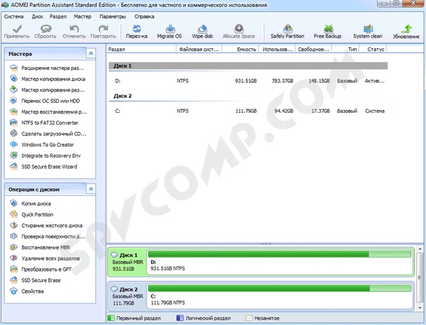Sort by Использовано column header
This screenshot has height=325, width=426.
[x=277, y=49]
